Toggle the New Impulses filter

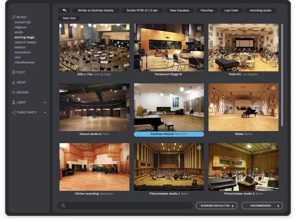[179, 10]
